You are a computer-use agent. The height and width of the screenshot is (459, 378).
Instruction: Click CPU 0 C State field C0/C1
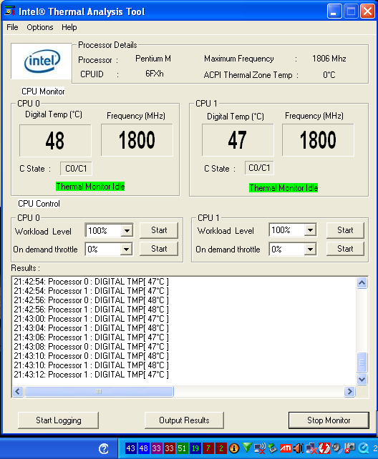click(x=76, y=169)
